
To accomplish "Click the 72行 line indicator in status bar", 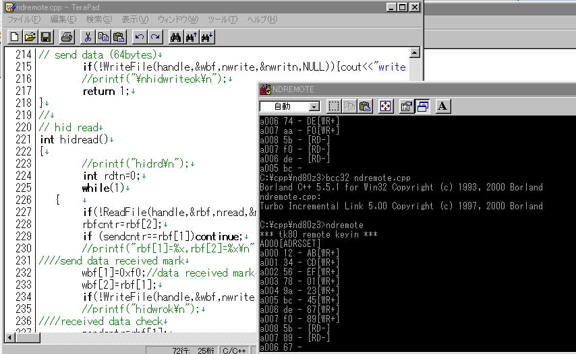I will click(x=181, y=351).
